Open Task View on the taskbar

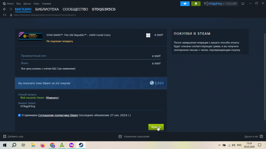[x=24, y=145]
